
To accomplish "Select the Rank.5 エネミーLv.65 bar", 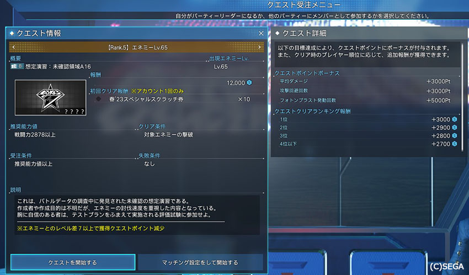I will click(136, 47).
